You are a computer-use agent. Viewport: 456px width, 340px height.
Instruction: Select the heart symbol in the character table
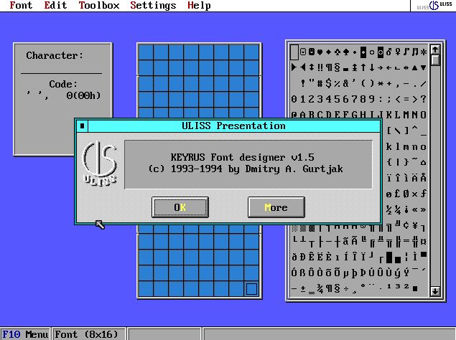[320, 52]
